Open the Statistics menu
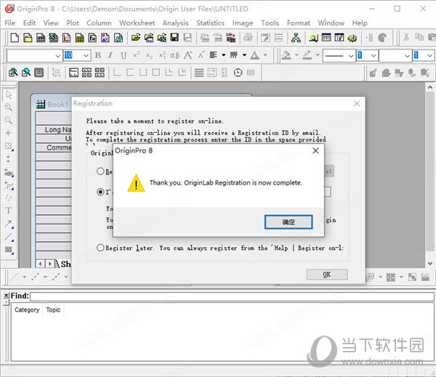436x377 pixels. pos(210,23)
